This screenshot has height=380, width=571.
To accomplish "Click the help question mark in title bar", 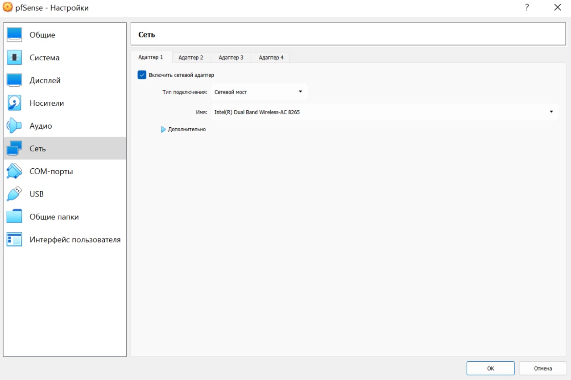I will 527,8.
